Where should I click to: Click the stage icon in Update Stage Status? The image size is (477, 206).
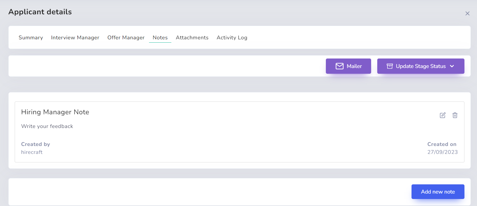390,66
